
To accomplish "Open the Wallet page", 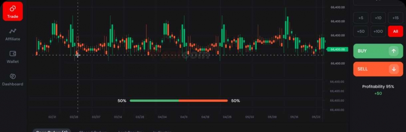I will coord(13,57).
